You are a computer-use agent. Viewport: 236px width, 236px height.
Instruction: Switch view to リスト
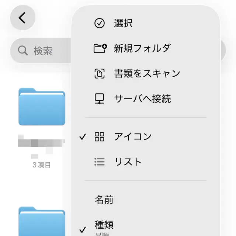point(128,162)
